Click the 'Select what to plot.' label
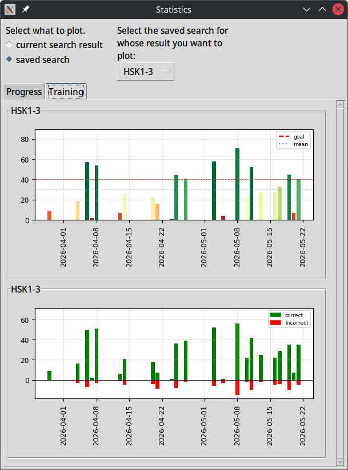Viewport: 348px width, 470px height. tap(46, 30)
